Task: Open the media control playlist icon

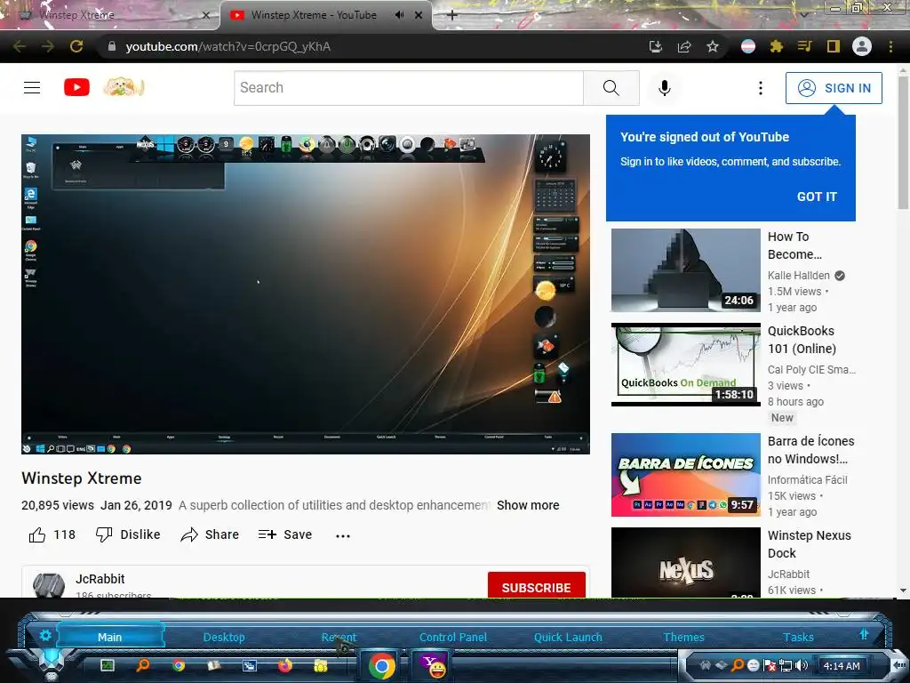Action: point(804,46)
